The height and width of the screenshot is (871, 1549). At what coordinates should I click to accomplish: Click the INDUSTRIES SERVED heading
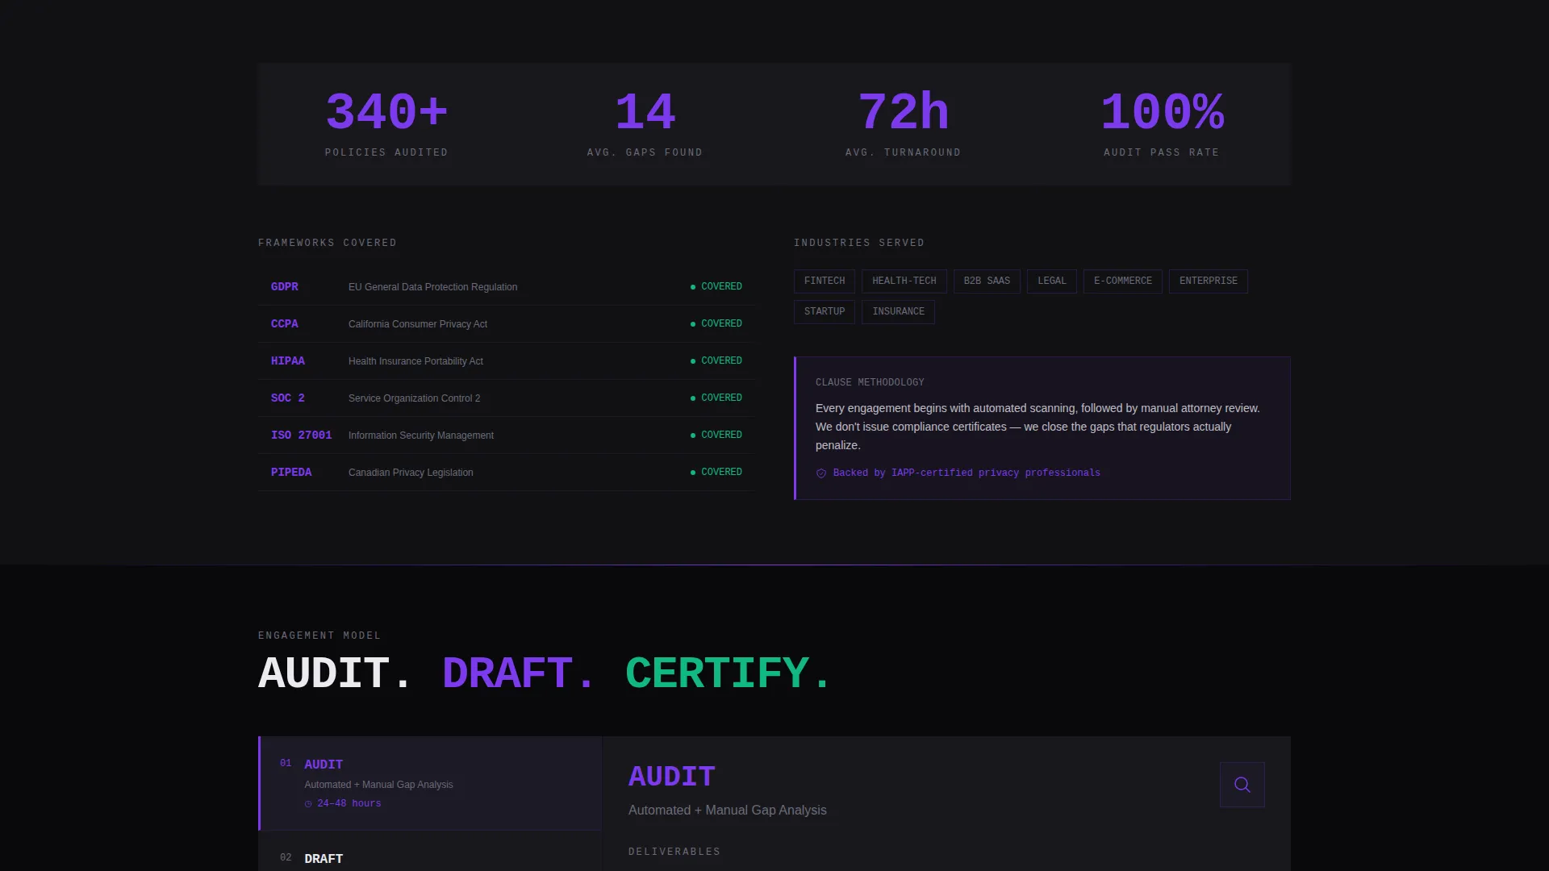858,243
